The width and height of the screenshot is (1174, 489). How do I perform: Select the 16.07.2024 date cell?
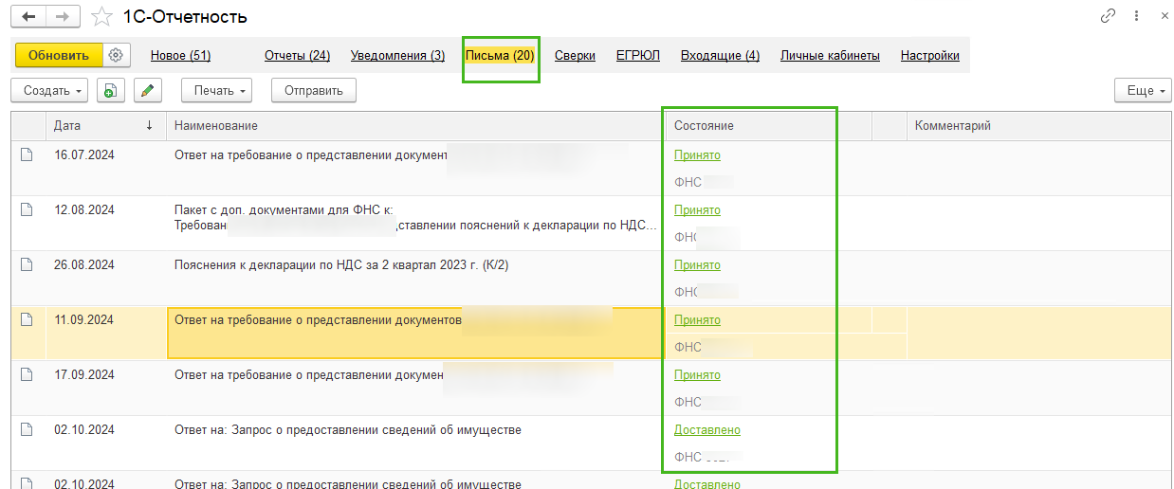click(x=83, y=154)
